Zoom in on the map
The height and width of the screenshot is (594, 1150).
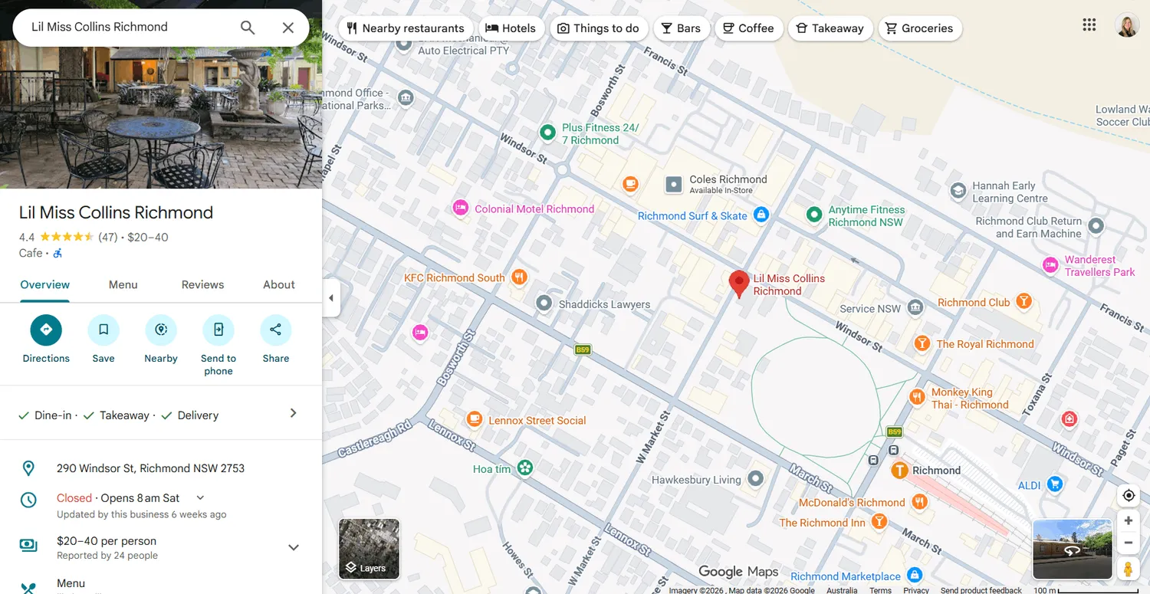pyautogui.click(x=1129, y=521)
